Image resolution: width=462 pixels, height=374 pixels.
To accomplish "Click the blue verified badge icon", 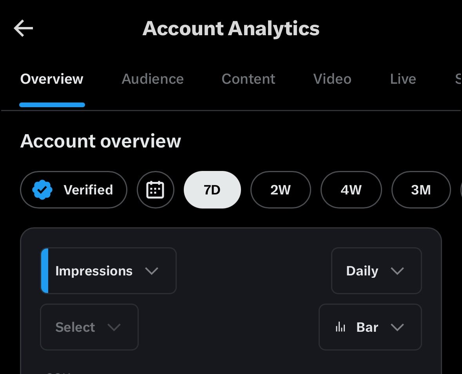I will tap(42, 190).
